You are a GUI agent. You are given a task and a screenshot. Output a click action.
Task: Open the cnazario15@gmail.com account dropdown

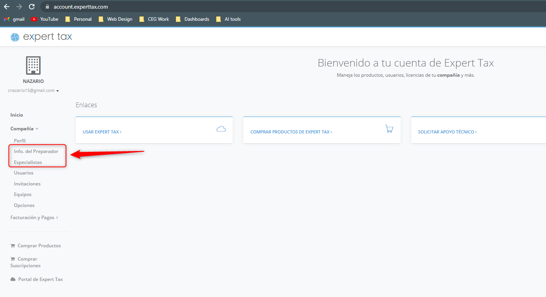pos(33,90)
